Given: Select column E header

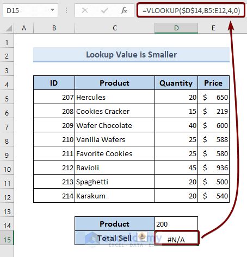Looking at the screenshot, I should pos(213,28).
